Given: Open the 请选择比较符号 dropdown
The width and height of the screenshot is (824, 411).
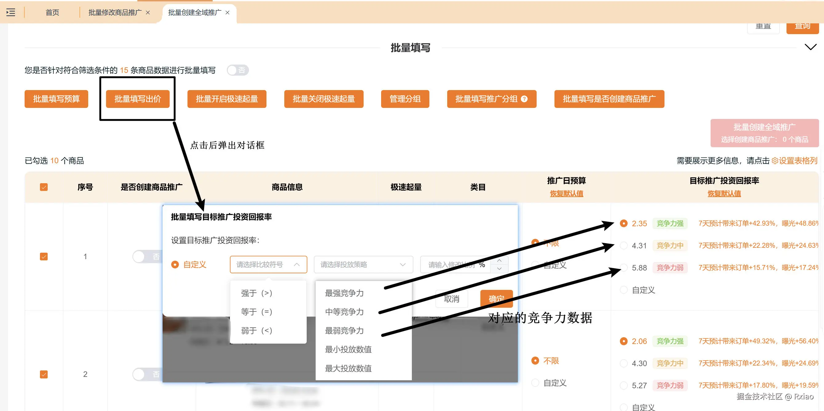Looking at the screenshot, I should tap(268, 264).
